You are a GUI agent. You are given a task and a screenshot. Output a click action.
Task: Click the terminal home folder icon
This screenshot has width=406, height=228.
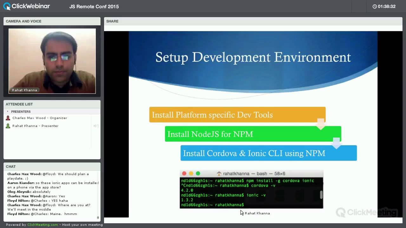pos(219,174)
